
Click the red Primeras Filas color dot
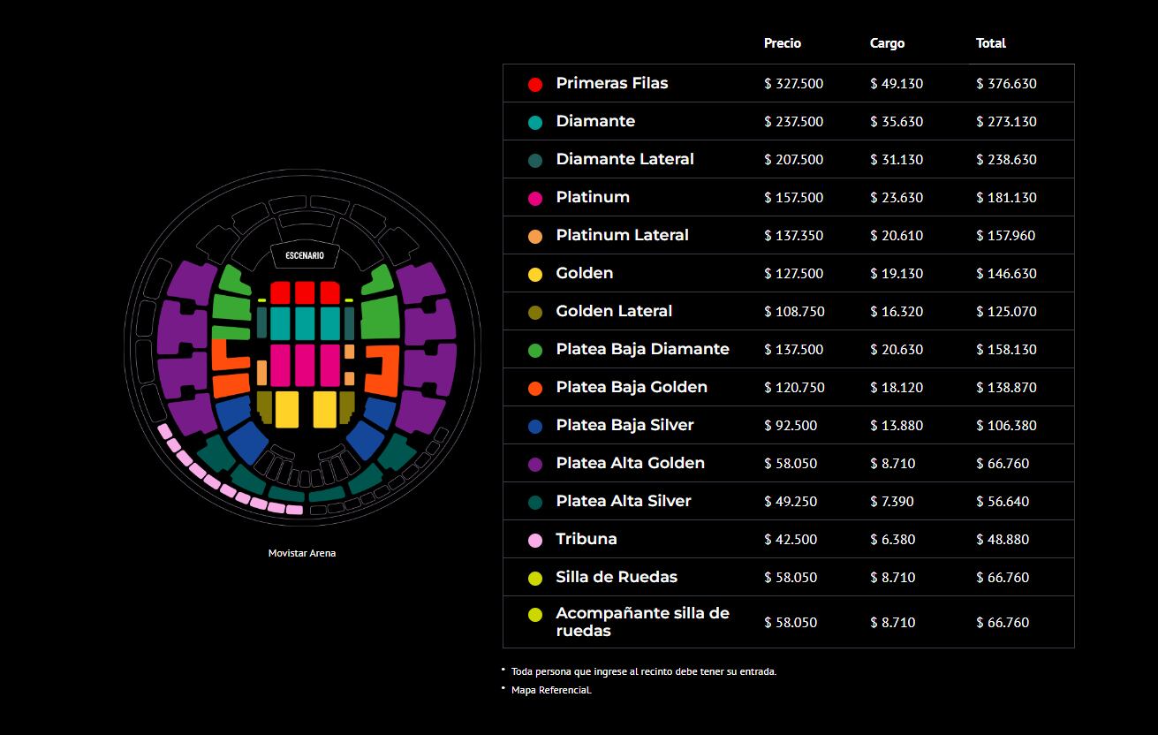click(x=534, y=84)
